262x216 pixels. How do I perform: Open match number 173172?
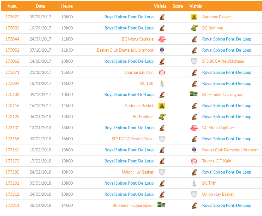(12, 161)
